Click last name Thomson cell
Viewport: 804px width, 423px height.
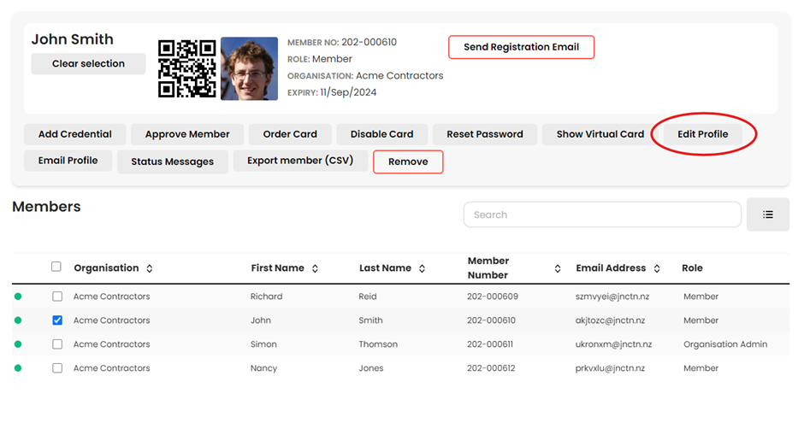click(x=378, y=344)
